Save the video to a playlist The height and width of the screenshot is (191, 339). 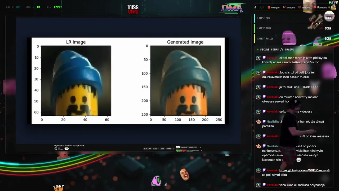(162, 149)
